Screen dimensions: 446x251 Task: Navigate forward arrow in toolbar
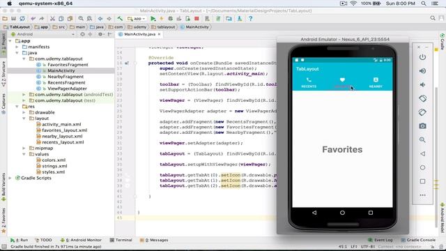click(109, 19)
